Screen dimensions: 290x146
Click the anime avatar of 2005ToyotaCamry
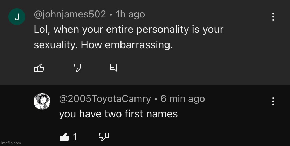[x=42, y=101]
